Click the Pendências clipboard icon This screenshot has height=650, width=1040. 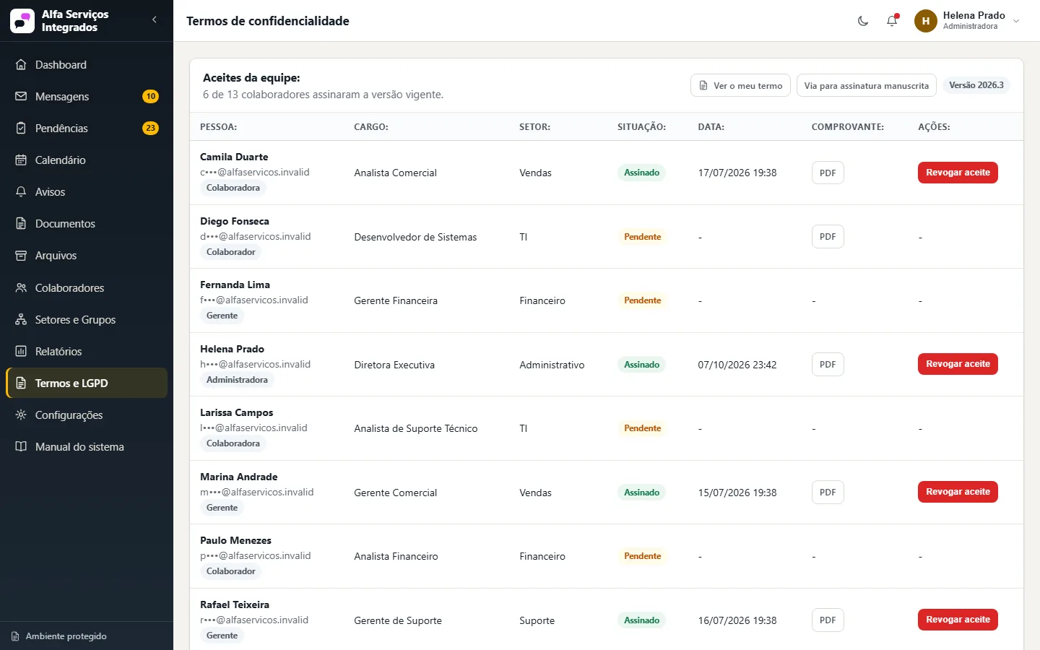coord(21,128)
